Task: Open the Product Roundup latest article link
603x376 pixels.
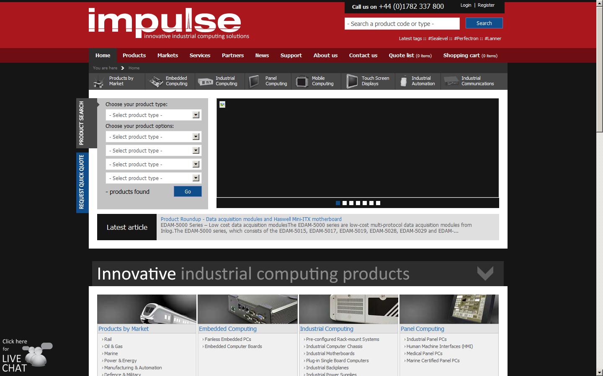Action: [x=251, y=219]
